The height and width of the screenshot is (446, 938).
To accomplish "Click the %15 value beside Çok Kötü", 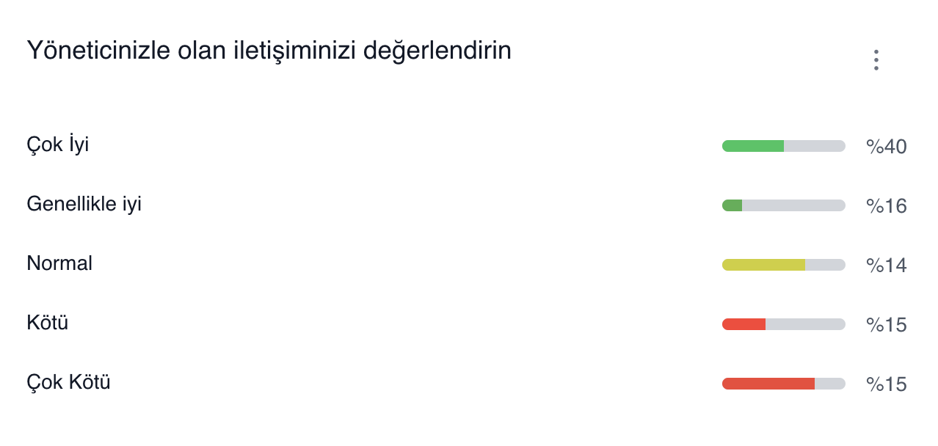I will coord(887,384).
